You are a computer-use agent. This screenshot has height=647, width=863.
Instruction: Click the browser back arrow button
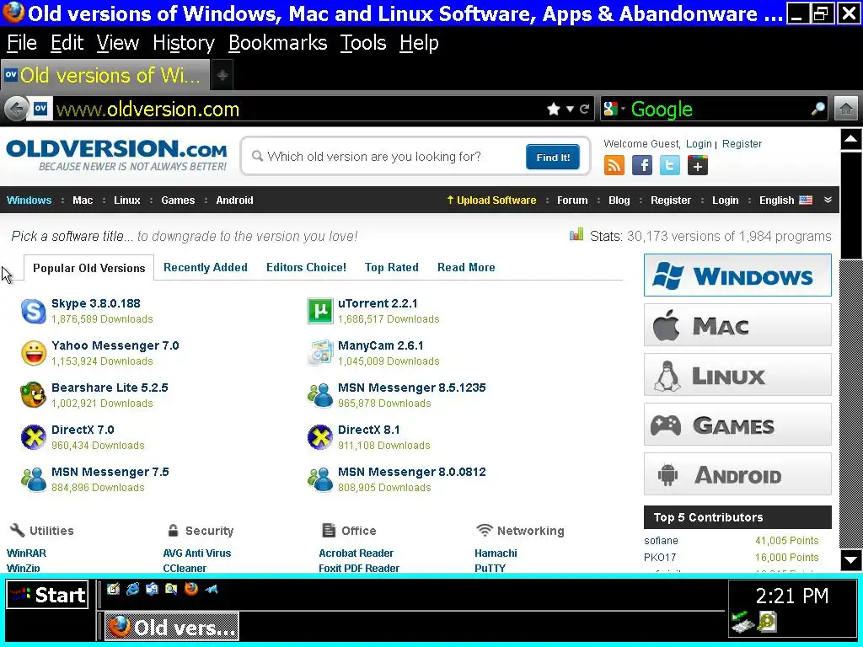coord(17,109)
